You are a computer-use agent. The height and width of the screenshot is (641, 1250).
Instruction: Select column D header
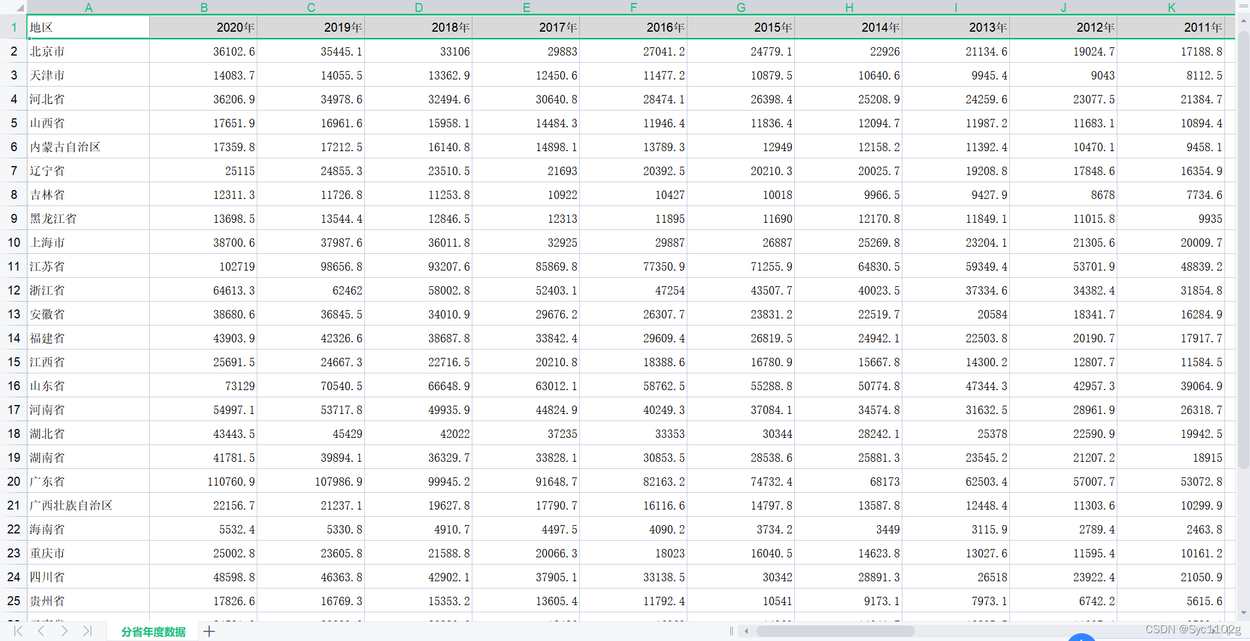(419, 7)
